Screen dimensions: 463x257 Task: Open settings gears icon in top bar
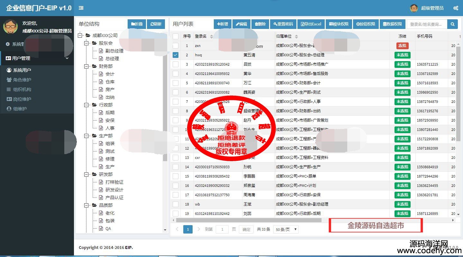click(456, 8)
